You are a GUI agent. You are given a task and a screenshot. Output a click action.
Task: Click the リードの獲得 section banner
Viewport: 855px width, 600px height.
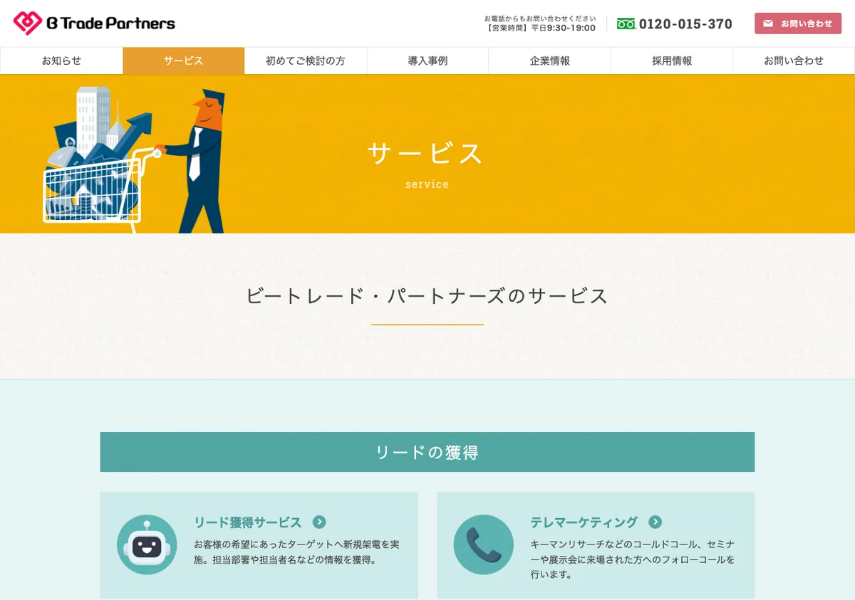[427, 452]
